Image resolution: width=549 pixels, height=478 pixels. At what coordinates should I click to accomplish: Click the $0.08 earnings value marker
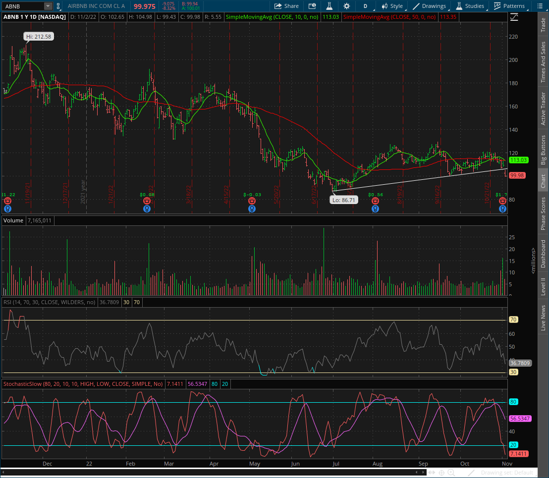147,195
